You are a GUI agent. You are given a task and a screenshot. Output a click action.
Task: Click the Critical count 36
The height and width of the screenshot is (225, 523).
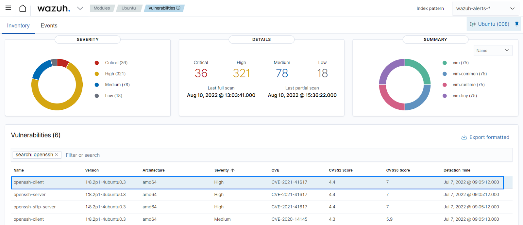click(201, 73)
